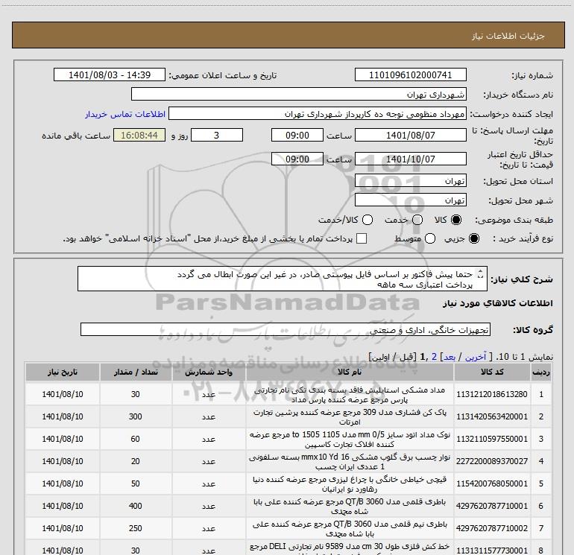The height and width of the screenshot is (555, 574).
Task: Click the واحد شمارش column header
Action: click(209, 372)
